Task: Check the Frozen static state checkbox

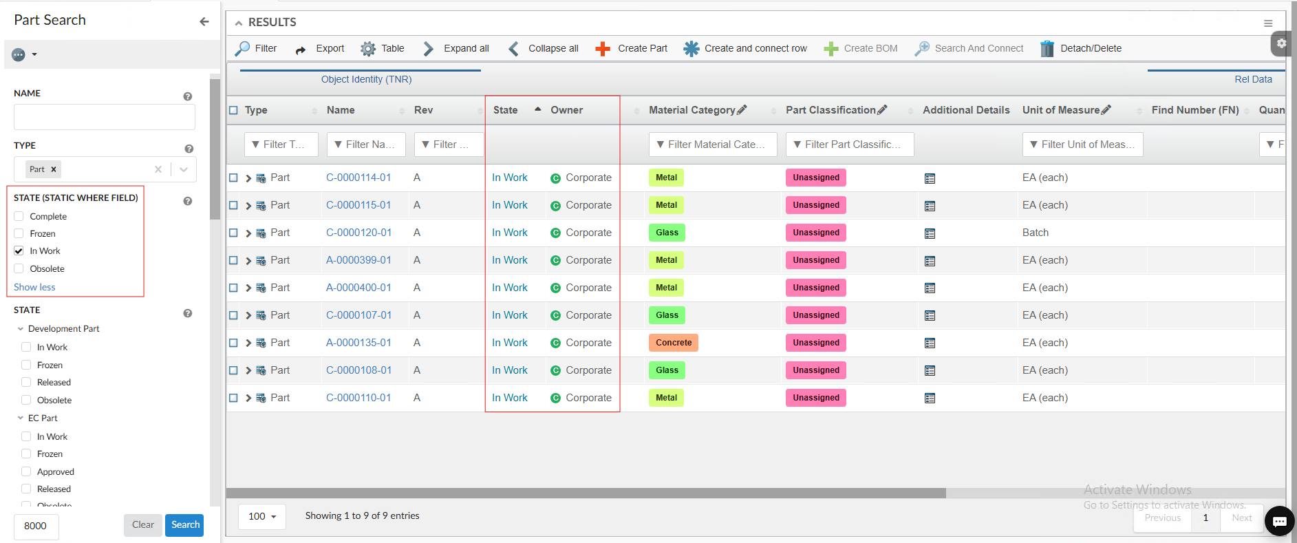Action: coord(19,234)
